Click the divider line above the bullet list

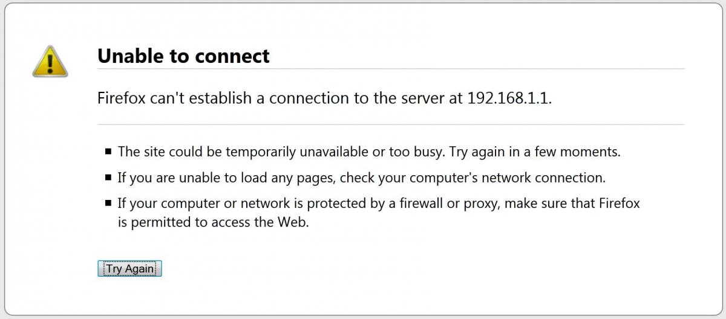pyautogui.click(x=390, y=124)
